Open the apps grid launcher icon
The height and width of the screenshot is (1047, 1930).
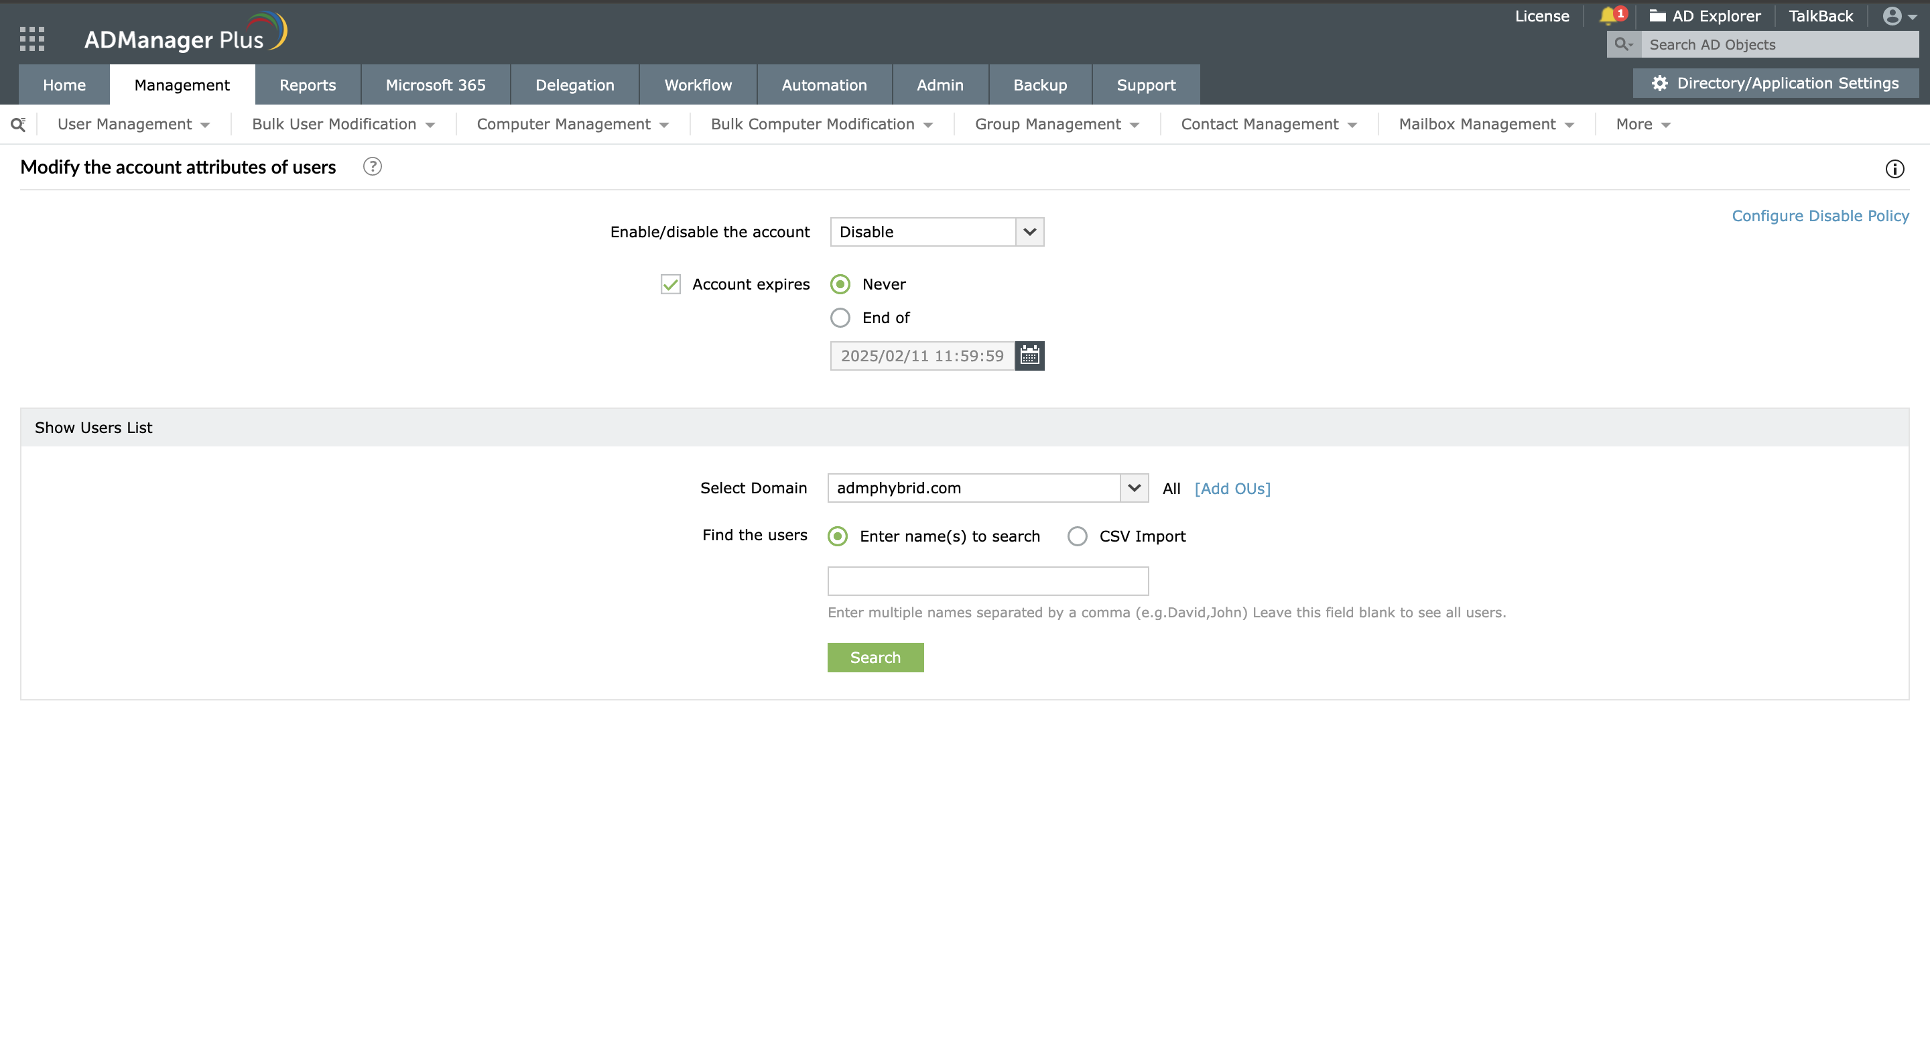(31, 38)
